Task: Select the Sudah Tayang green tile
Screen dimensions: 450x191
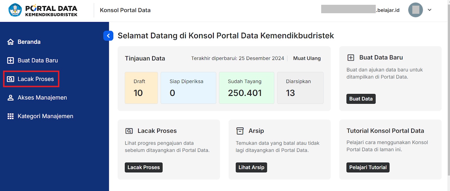Action: click(246, 88)
